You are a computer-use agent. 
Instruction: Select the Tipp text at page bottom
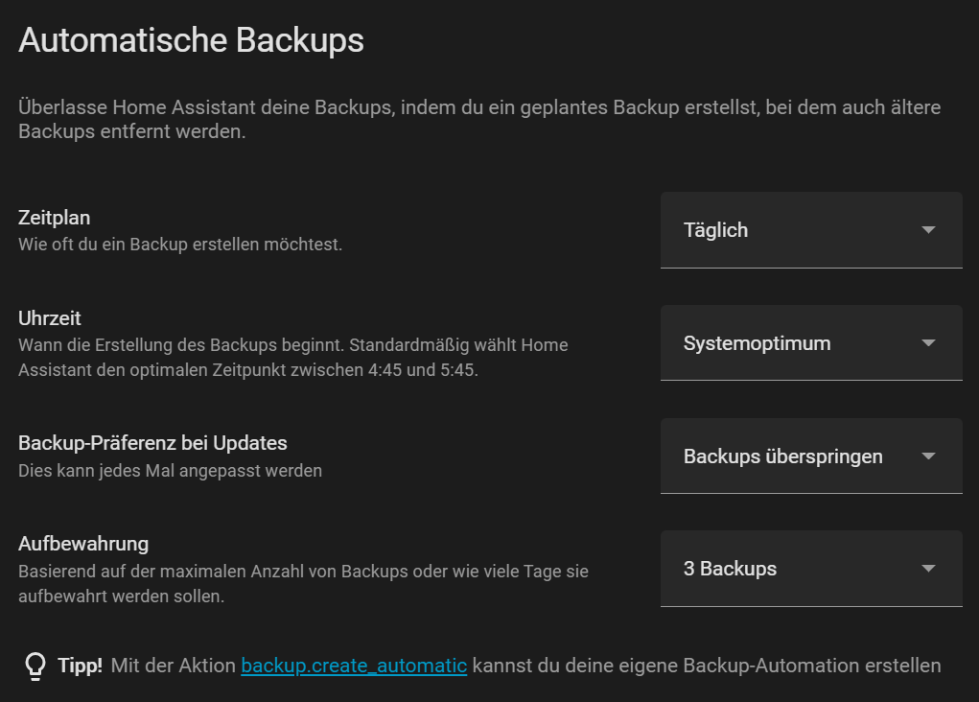tap(82, 665)
